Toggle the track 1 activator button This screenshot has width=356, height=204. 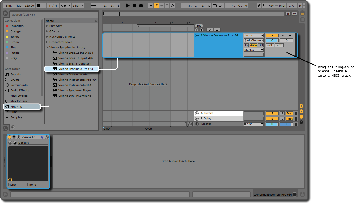pos(272,36)
